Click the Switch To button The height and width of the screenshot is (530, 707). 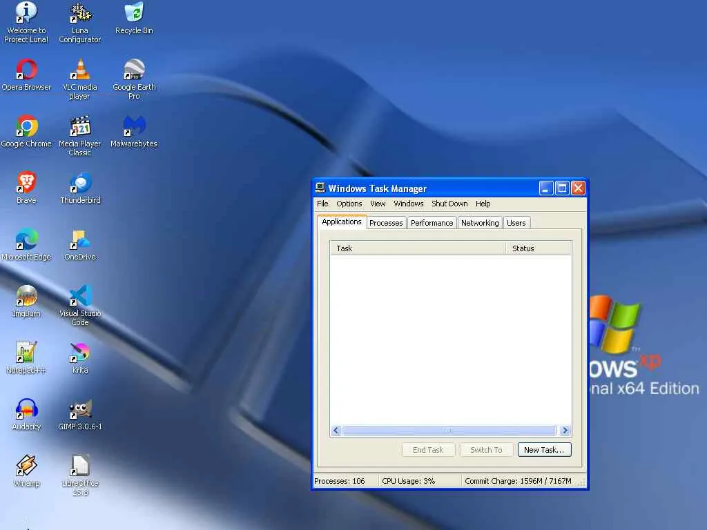click(x=486, y=450)
